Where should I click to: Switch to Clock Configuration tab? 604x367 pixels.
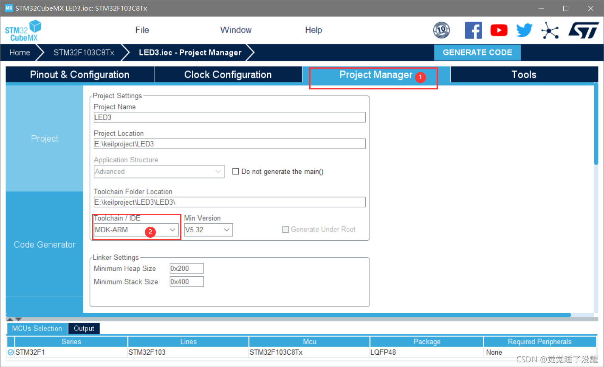point(228,75)
